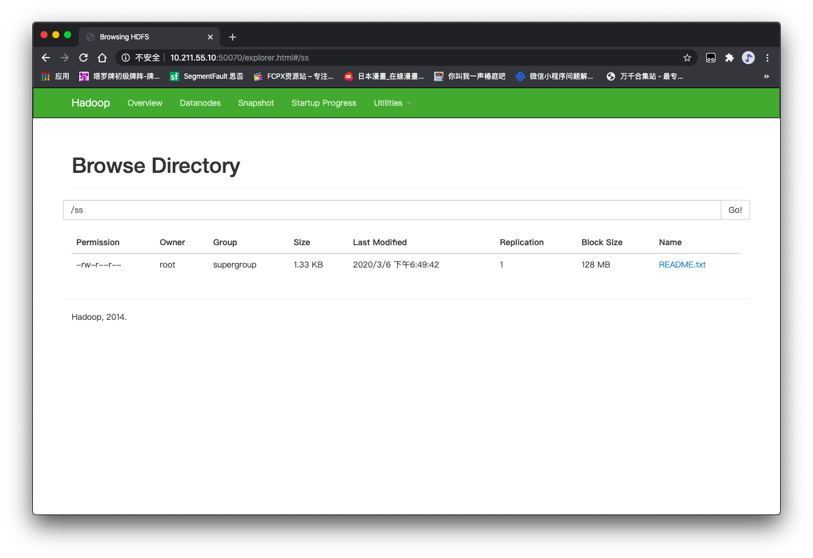Click the browser address bar URL
The width and height of the screenshot is (813, 558).
tap(240, 58)
